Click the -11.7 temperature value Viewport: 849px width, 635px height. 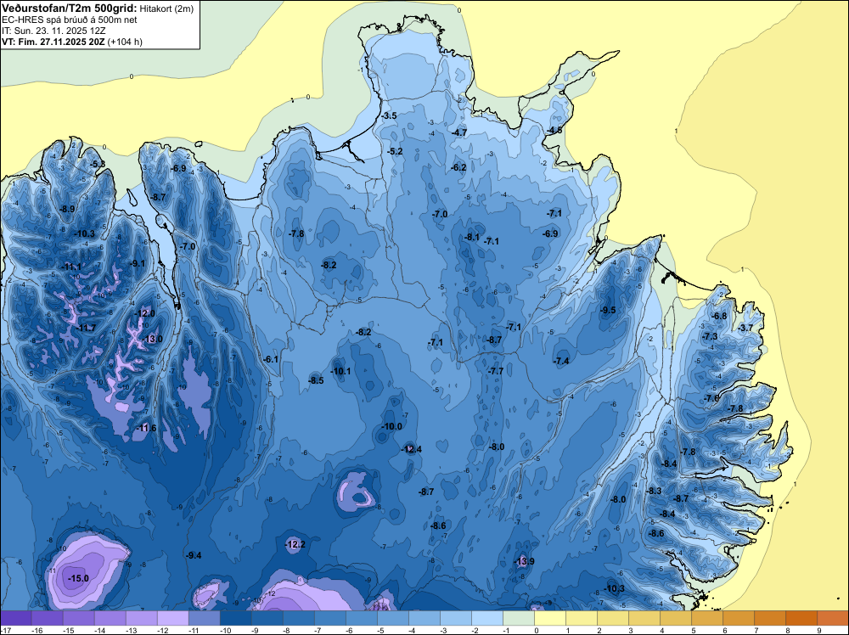pos(86,328)
